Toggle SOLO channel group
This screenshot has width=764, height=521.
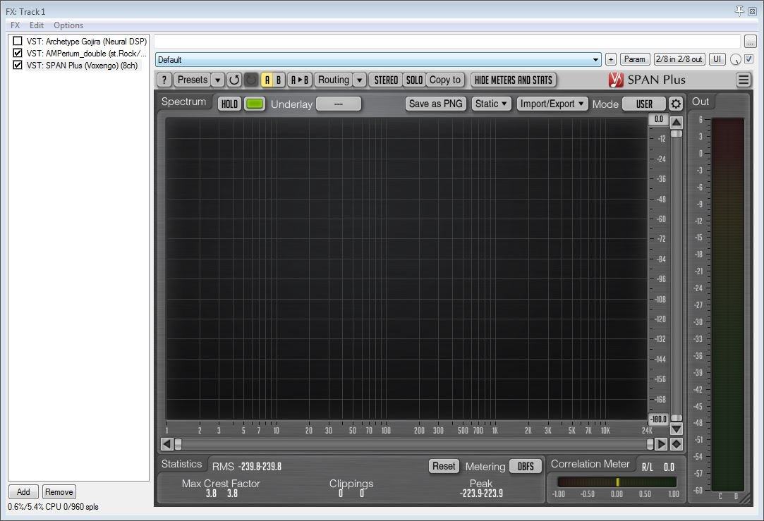coord(414,80)
